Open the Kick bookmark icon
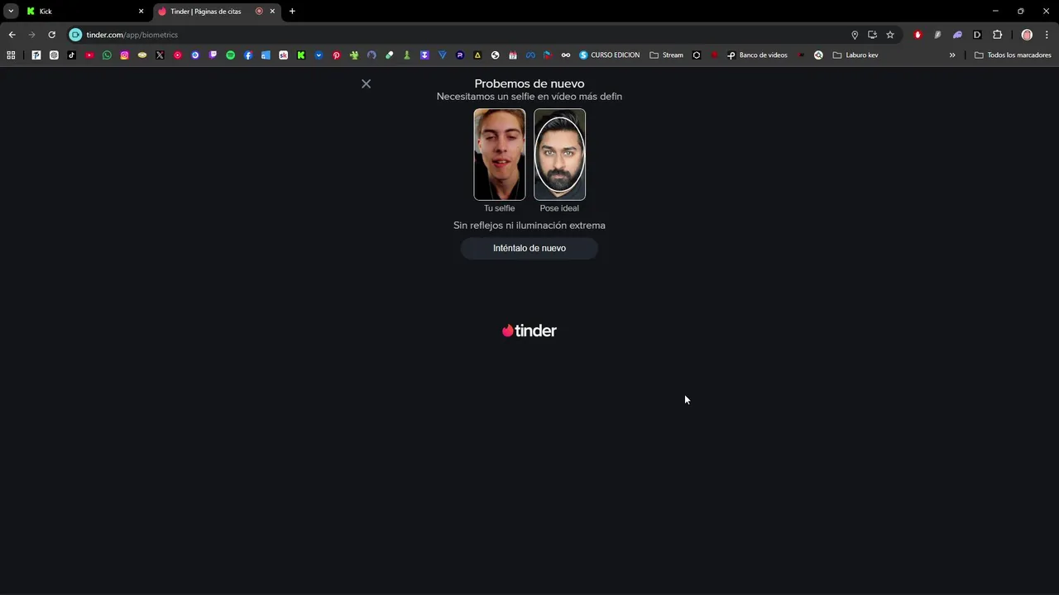Viewport: 1059px width, 595px height. pos(301,55)
